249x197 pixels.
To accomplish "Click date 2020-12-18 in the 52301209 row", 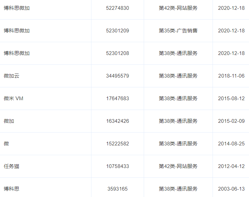I will [x=231, y=31].
